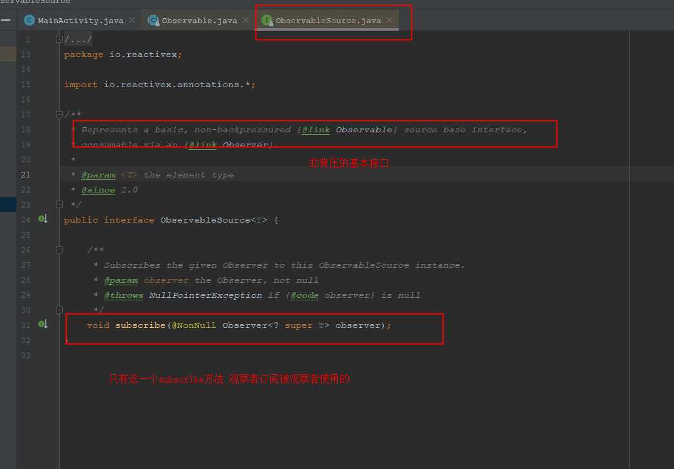This screenshot has width=674, height=469.
Task: Collapse the method Javadoc ending at line 30
Action: click(x=59, y=310)
